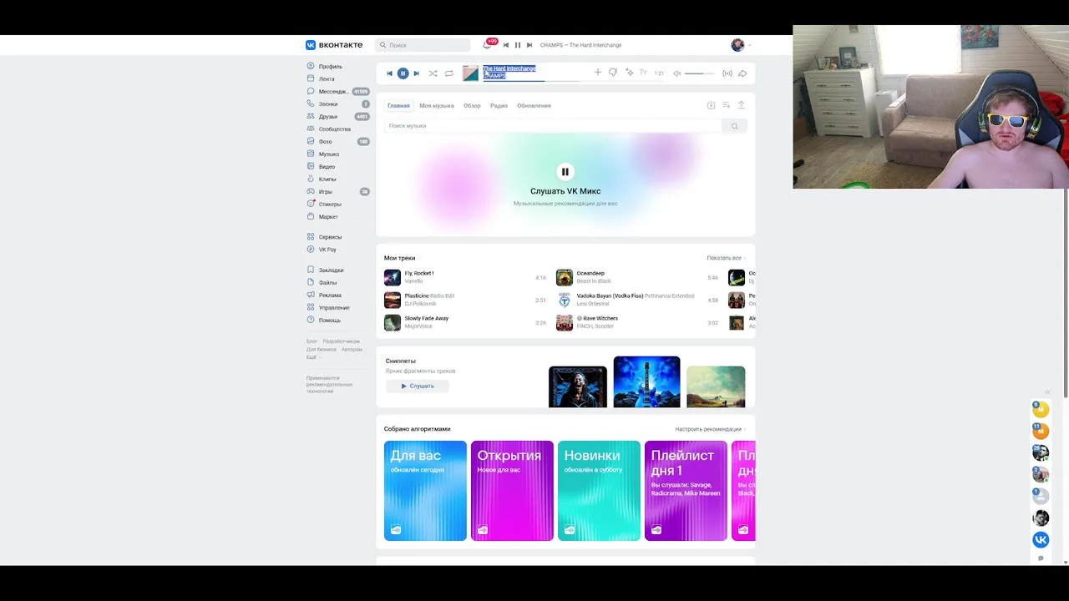Open Файлы in the sidebar

[x=327, y=283]
